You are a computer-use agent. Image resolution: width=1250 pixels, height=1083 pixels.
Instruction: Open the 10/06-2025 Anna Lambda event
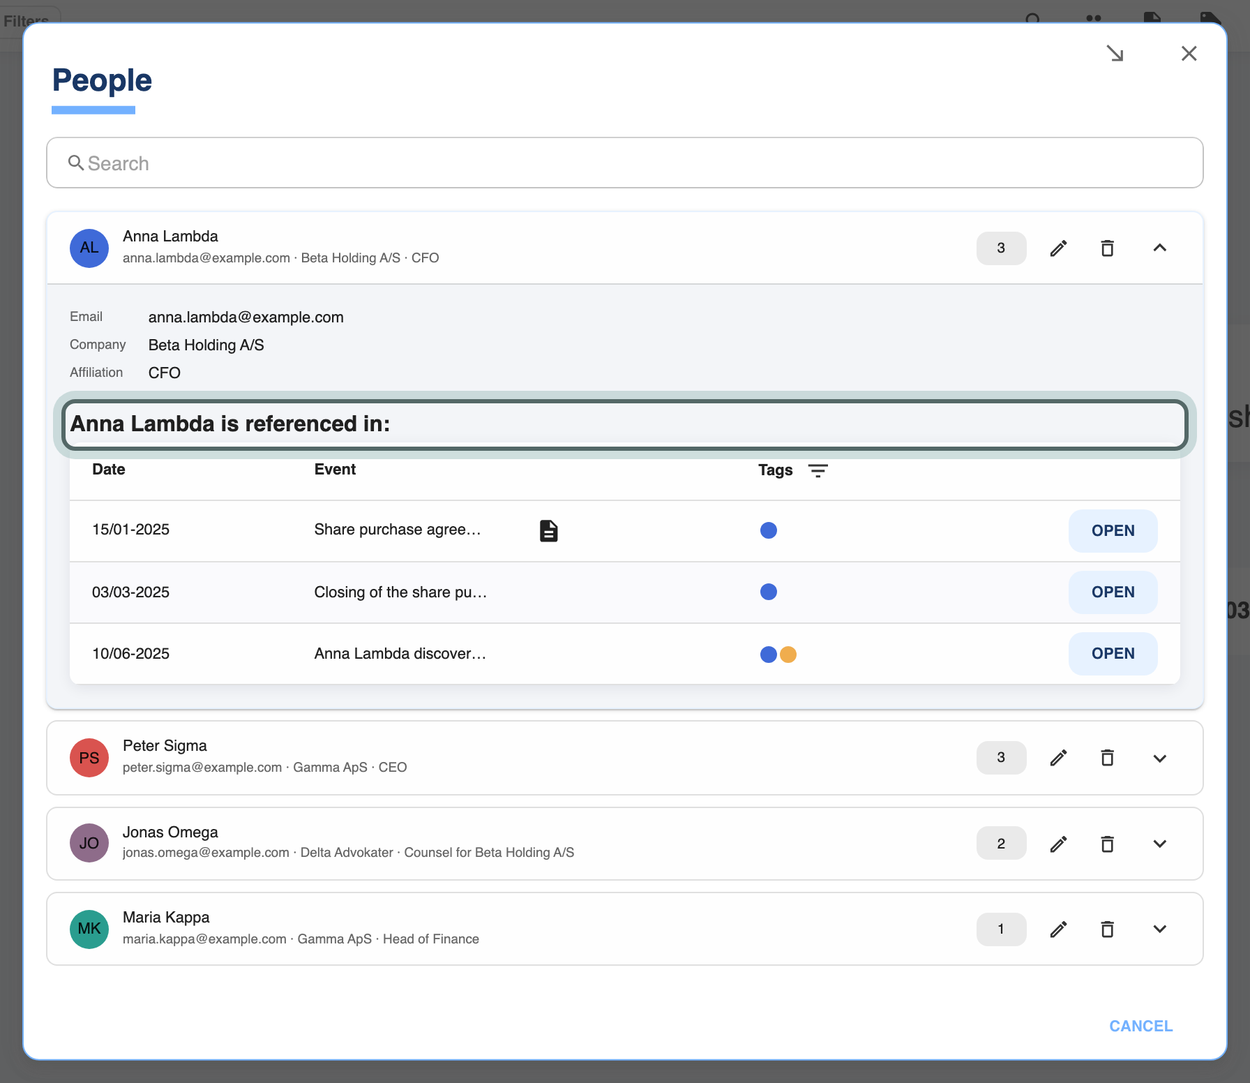coord(1113,653)
